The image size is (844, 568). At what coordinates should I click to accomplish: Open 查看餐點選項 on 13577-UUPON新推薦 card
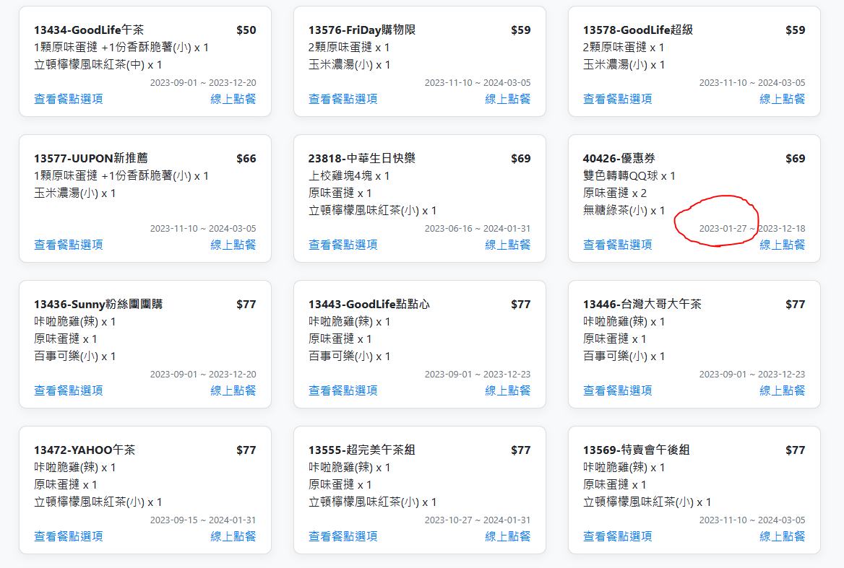click(68, 245)
